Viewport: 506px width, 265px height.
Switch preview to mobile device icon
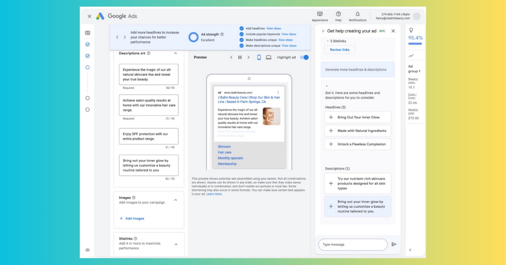click(x=259, y=57)
